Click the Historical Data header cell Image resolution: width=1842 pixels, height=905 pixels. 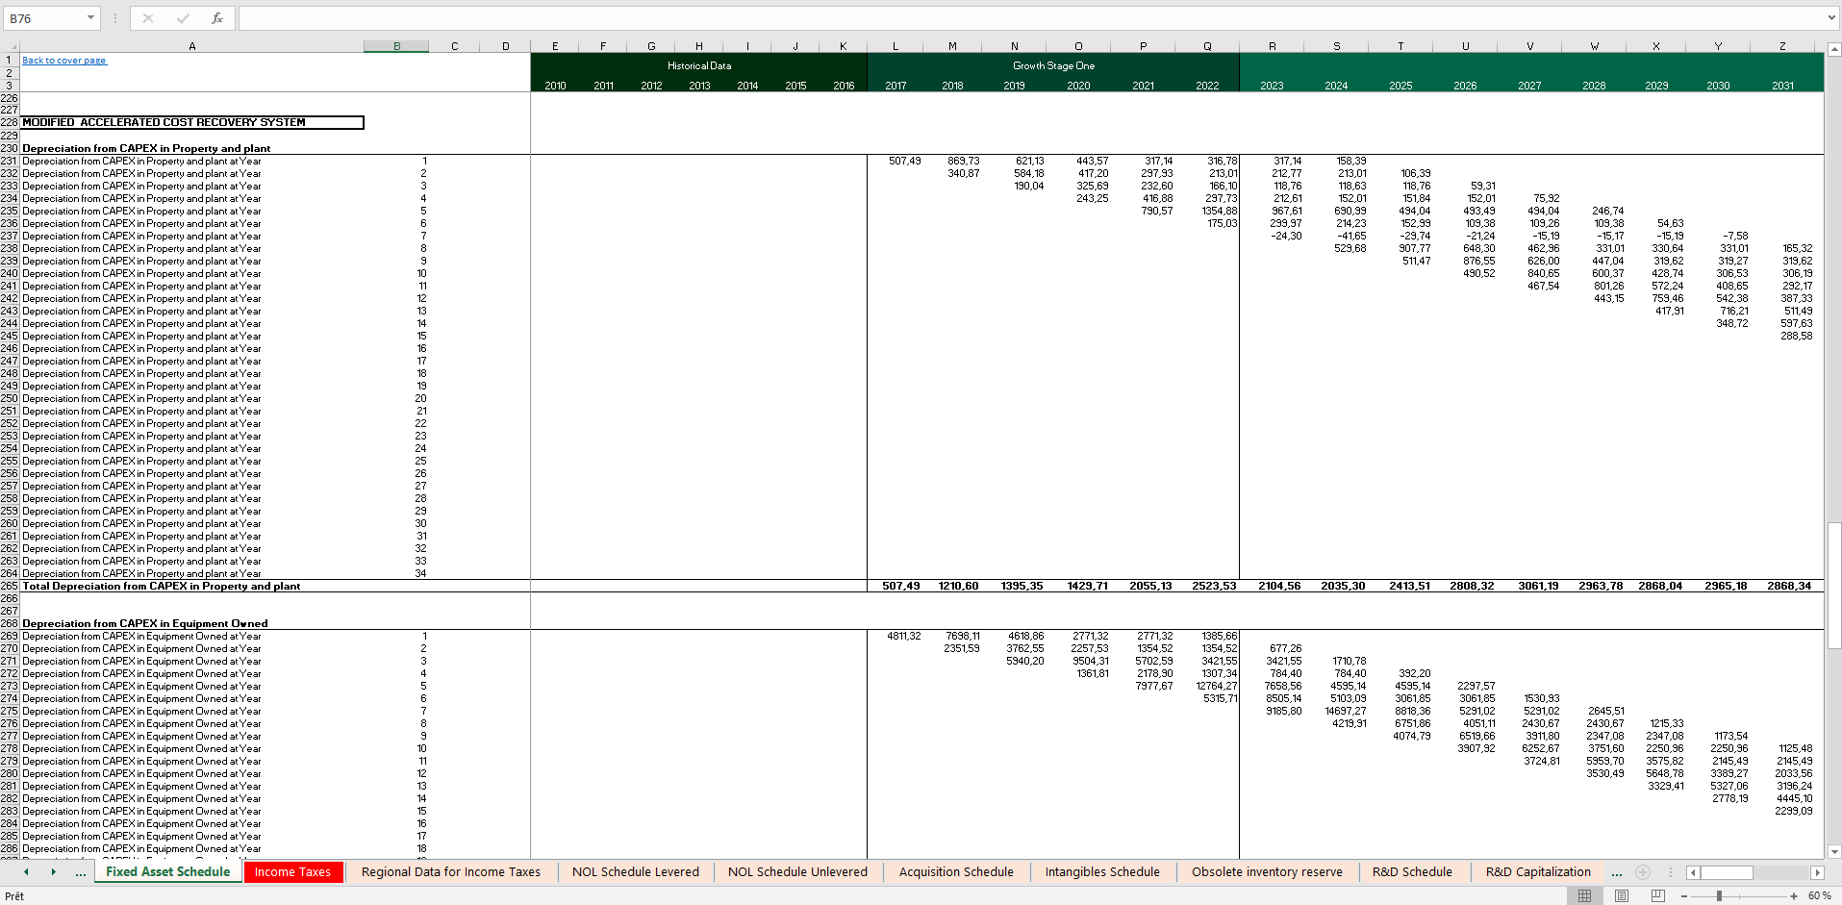pos(699,65)
